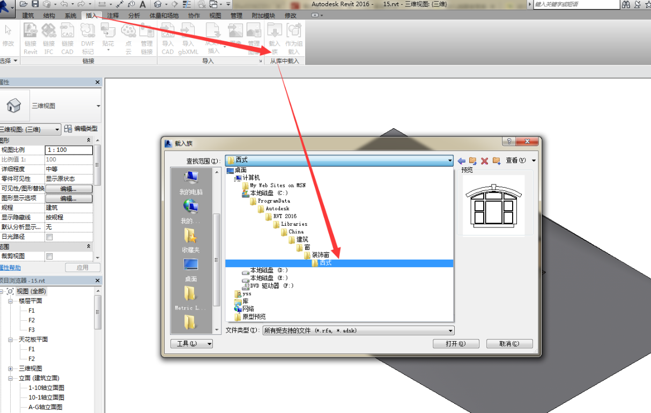Click the new folder icon in the dialog toolbar
Viewport: 651px width, 413px height.
pos(497,161)
